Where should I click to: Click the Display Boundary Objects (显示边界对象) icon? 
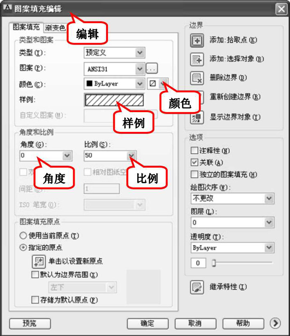[x=197, y=117]
